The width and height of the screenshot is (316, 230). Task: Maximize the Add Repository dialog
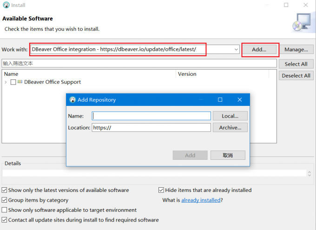[220, 99]
